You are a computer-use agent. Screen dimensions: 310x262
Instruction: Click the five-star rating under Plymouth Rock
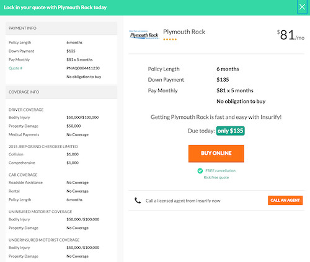(x=170, y=40)
